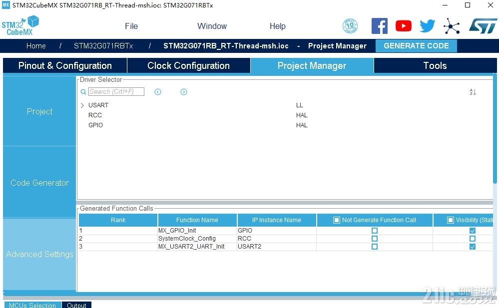The height and width of the screenshot is (308, 499).
Task: Open the ST logo link
Action: (x=483, y=26)
